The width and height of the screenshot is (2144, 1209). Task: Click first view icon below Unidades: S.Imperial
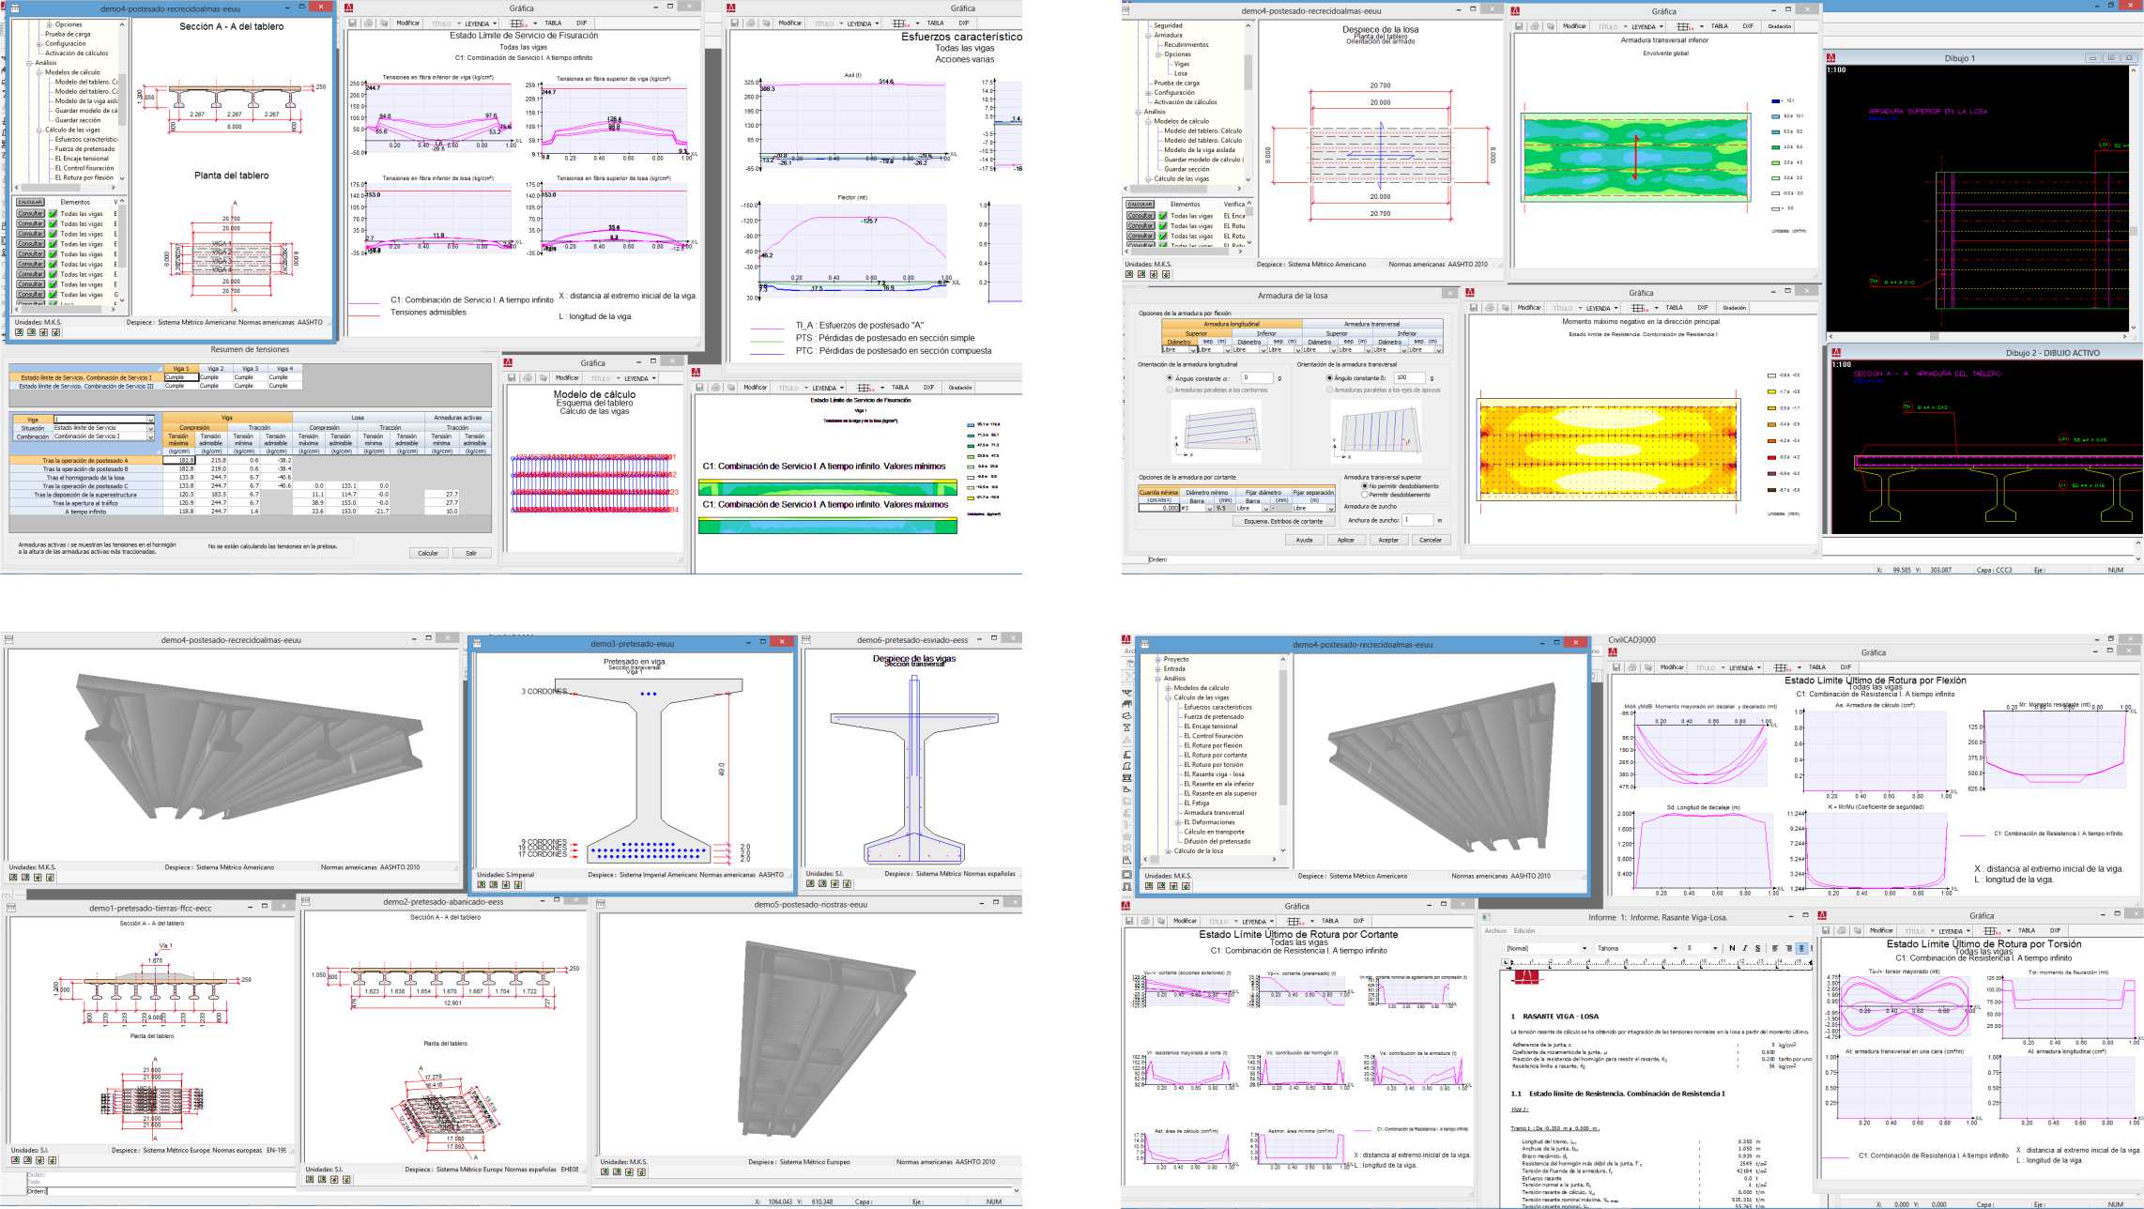pyautogui.click(x=482, y=884)
